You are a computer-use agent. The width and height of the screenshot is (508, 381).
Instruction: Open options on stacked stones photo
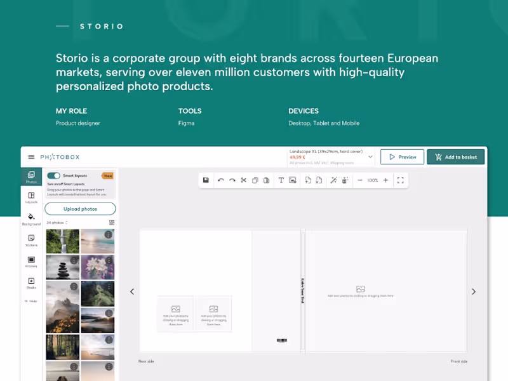(x=74, y=260)
